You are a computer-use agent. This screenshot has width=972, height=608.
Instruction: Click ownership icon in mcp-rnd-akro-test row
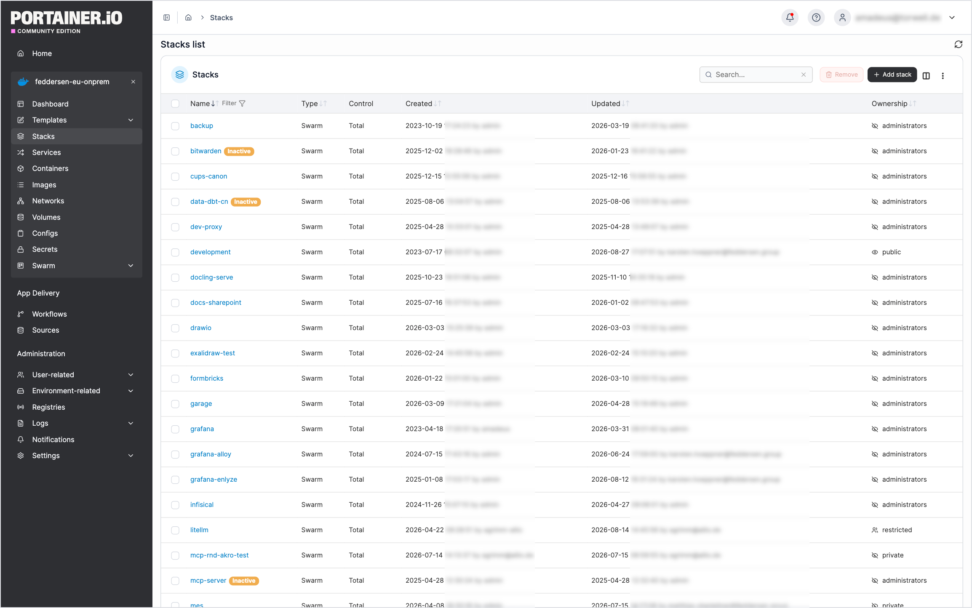[875, 555]
